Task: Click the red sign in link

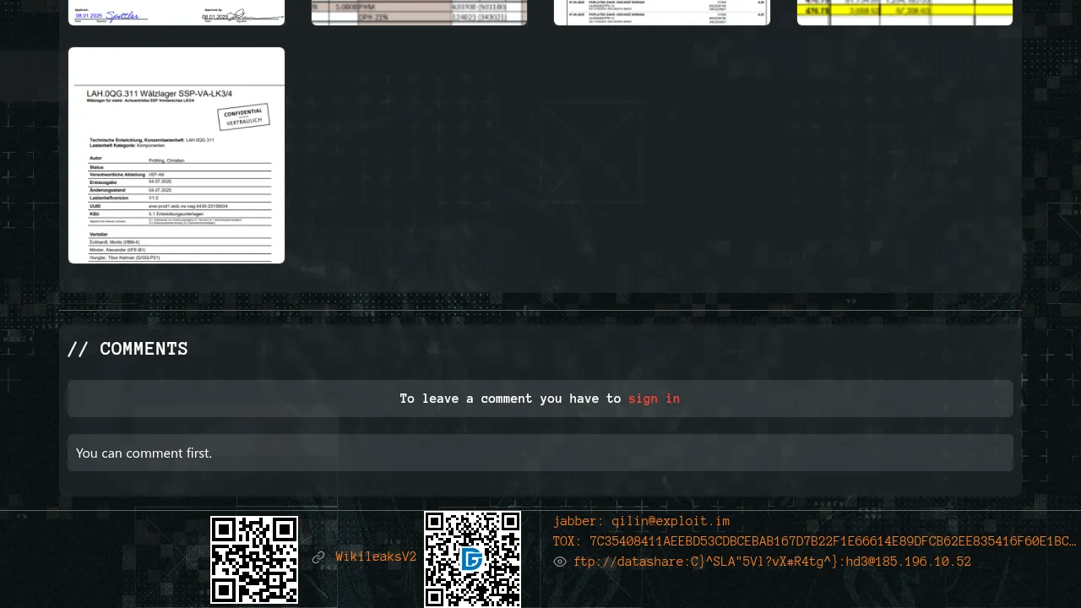Action: [x=654, y=399]
